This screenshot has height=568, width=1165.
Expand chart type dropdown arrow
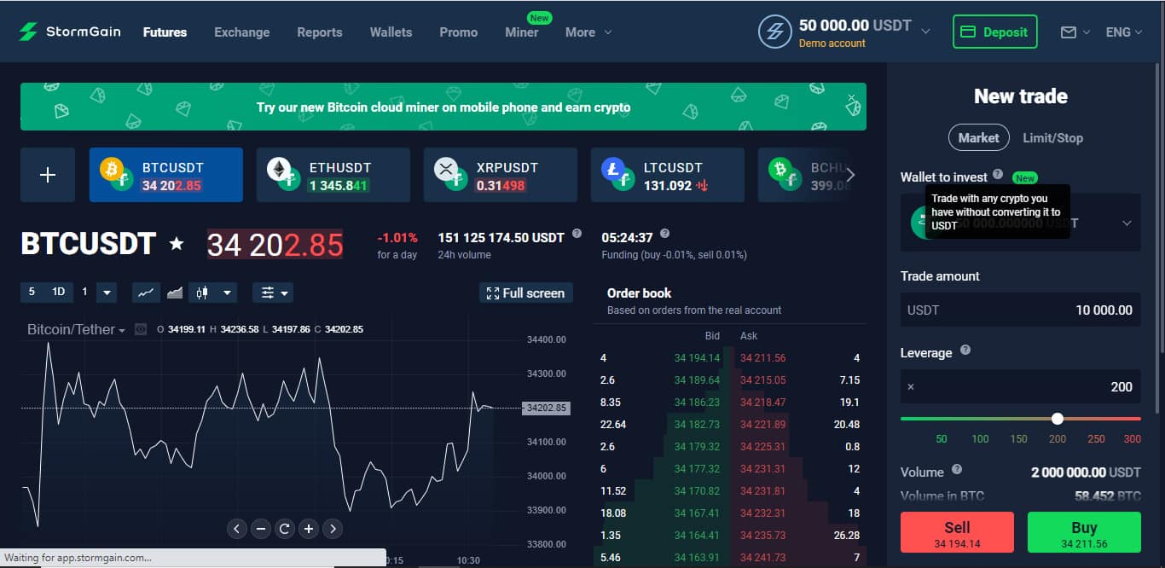pyautogui.click(x=227, y=293)
